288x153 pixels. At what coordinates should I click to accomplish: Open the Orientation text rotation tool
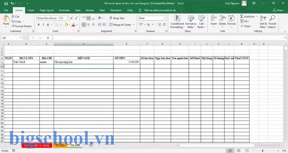pyautogui.click(x=100, y=18)
